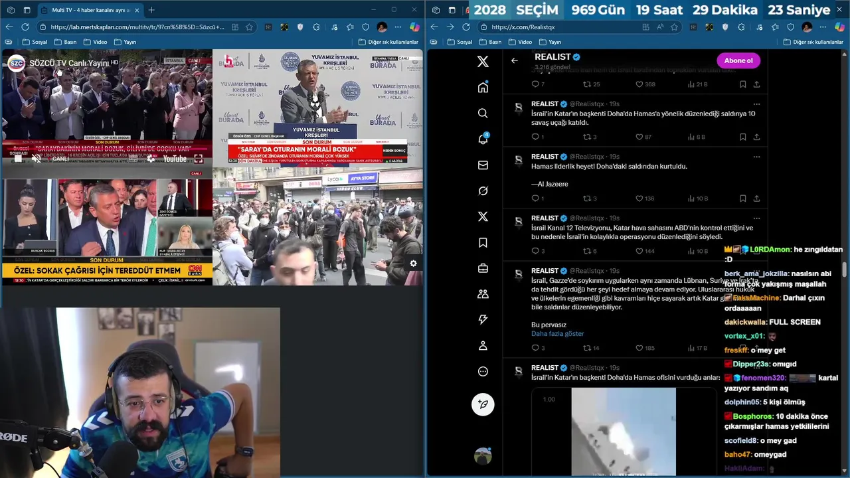The image size is (850, 478).
Task: Open lightning bolt icon in X sidebar
Action: point(483,319)
